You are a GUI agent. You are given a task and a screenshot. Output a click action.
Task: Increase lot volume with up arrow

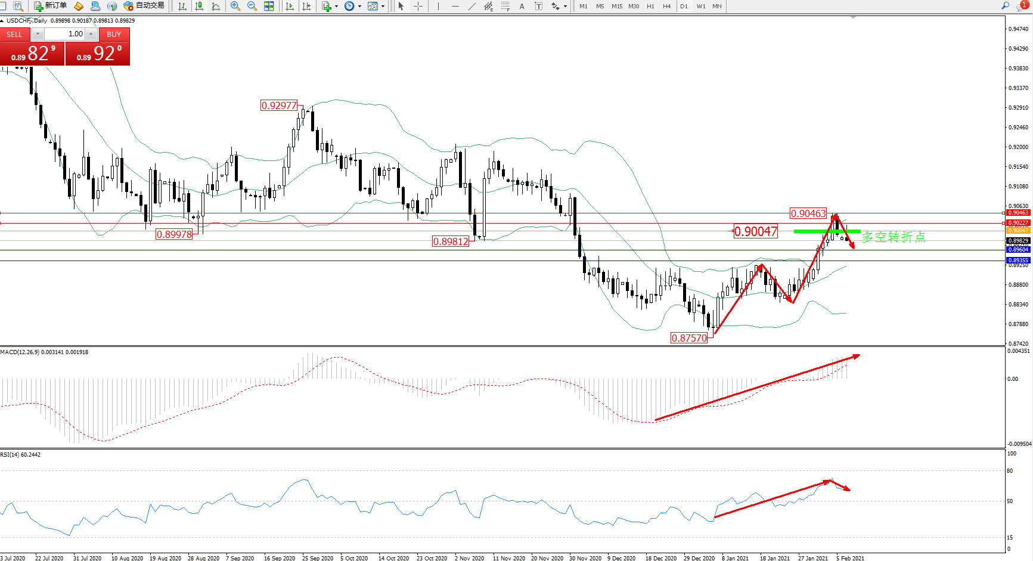91,34
